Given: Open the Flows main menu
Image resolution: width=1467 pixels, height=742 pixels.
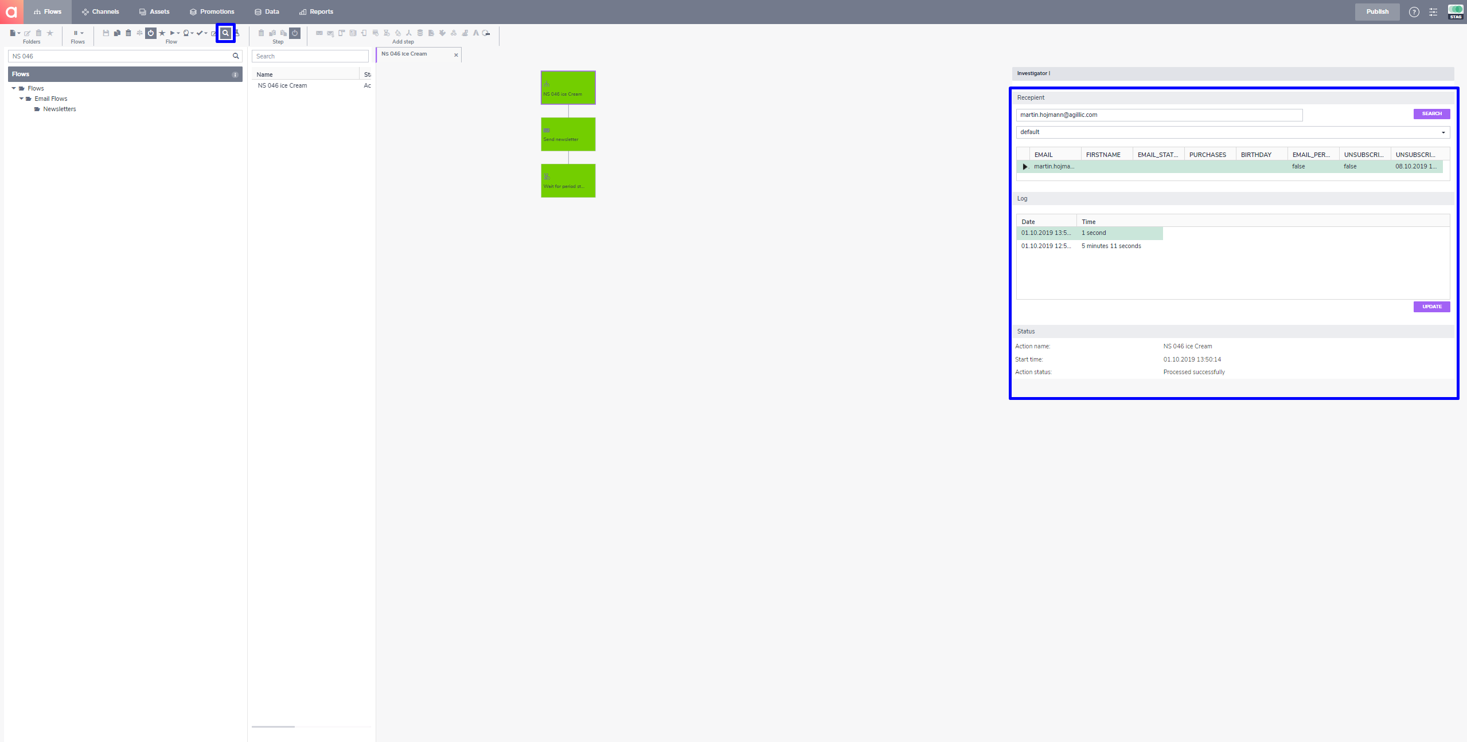Looking at the screenshot, I should click(x=48, y=11).
